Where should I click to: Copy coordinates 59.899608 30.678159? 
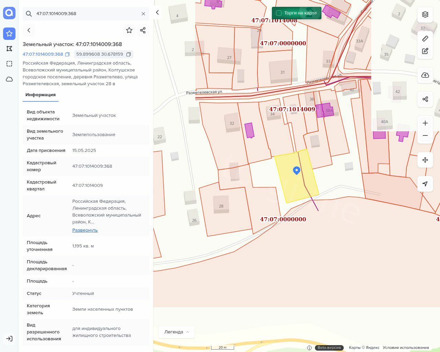point(129,54)
